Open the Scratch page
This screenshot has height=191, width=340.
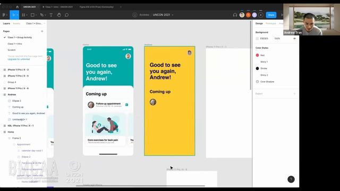[x=12, y=50]
